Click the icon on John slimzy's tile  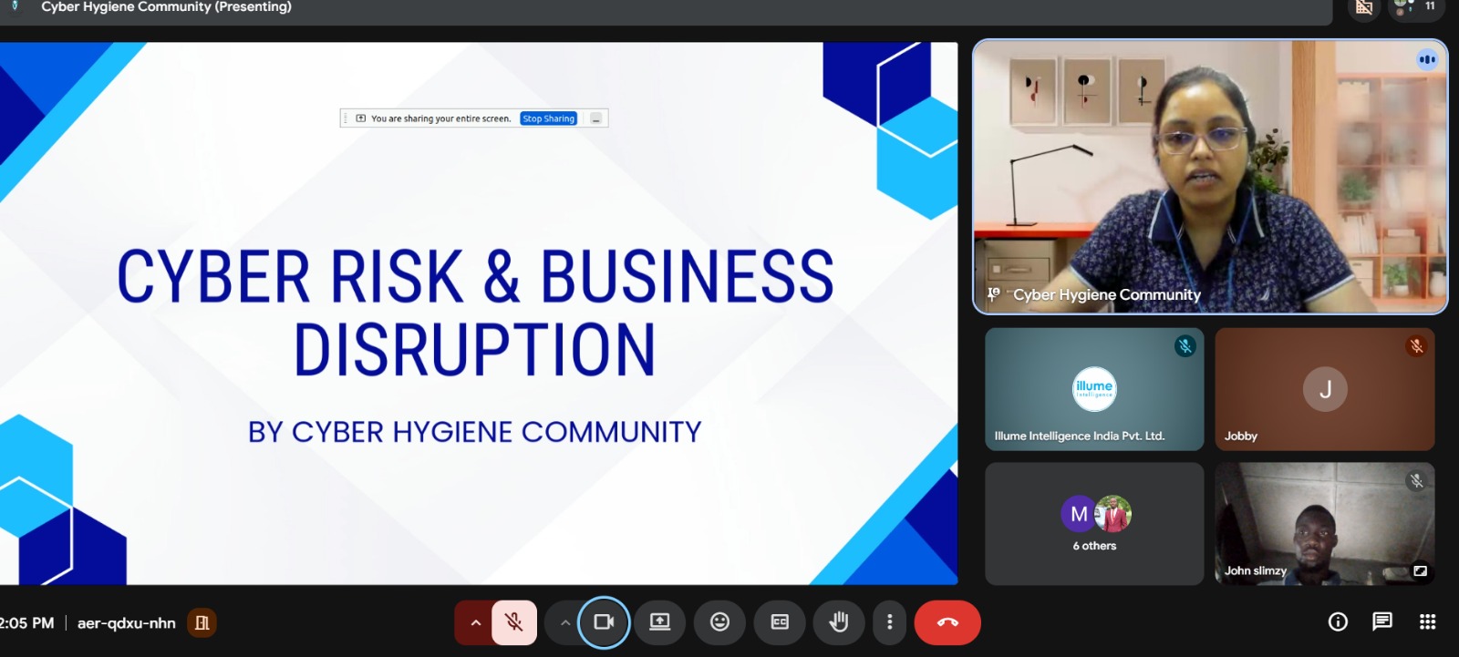(x=1420, y=571)
